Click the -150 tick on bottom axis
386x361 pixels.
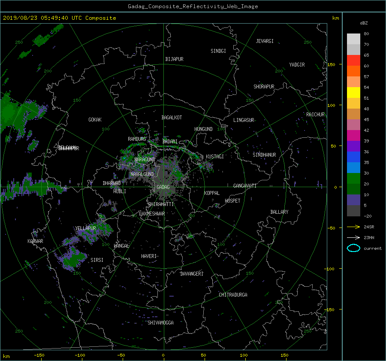pos(39,355)
